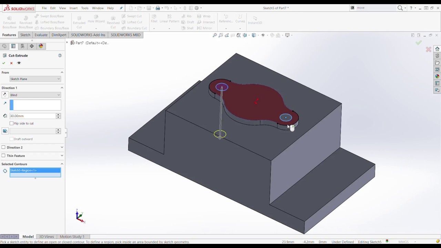441x248 pixels.
Task: Switch to the 3D Views bottom tab
Action: tap(47, 237)
